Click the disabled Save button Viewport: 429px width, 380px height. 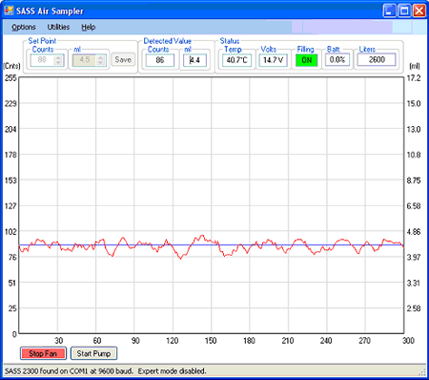[x=123, y=60]
